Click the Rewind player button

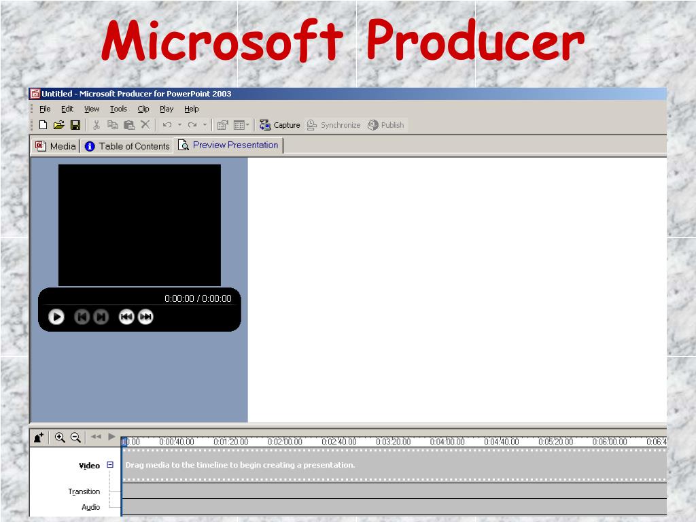point(126,317)
